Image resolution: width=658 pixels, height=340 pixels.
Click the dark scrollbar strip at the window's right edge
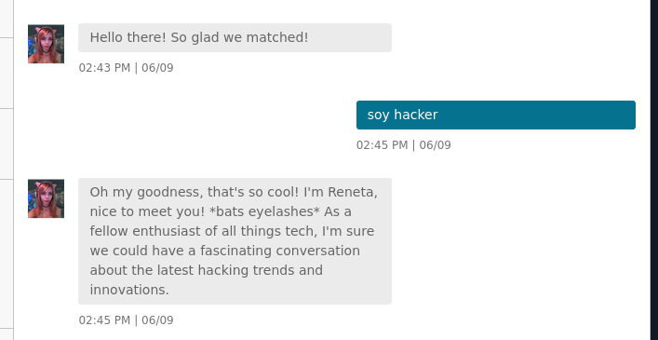pyautogui.click(x=654, y=170)
